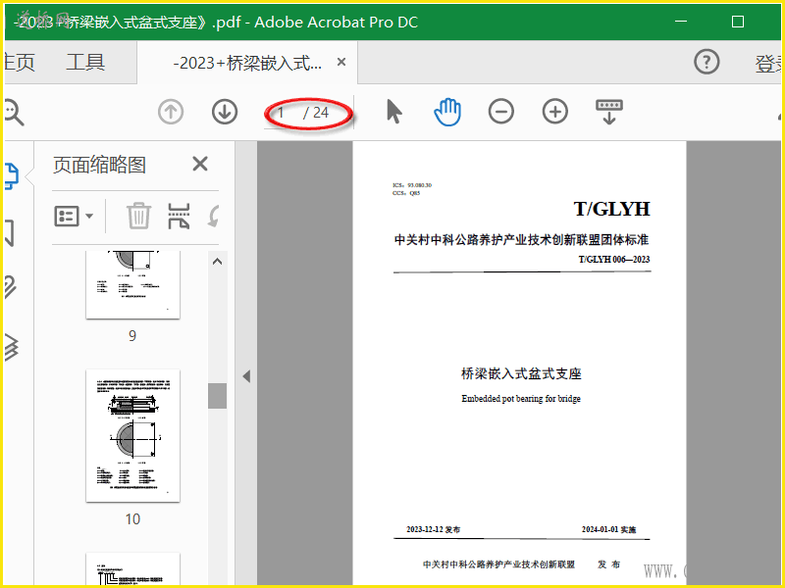Click the document title 桥梁嵌入式盆式支座
The image size is (785, 588).
pyautogui.click(x=521, y=373)
